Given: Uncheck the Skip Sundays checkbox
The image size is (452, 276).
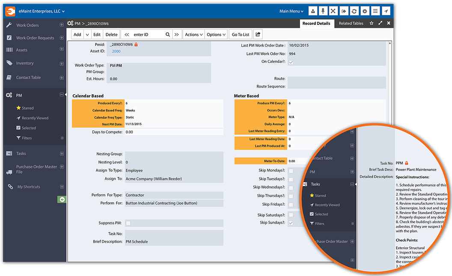Looking at the screenshot, I should click(x=291, y=223).
